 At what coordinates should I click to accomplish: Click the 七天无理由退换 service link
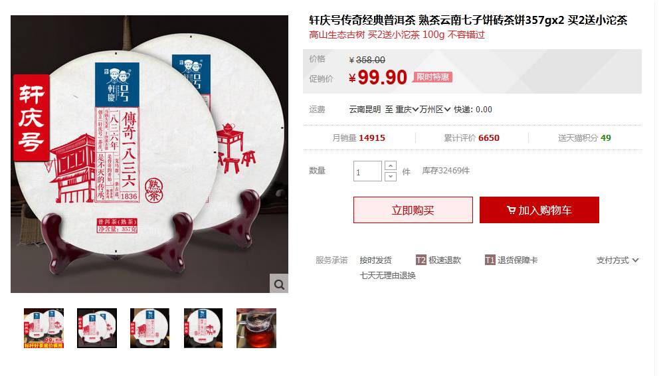[x=388, y=276]
